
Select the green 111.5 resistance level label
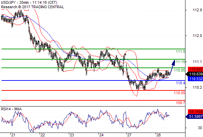click(181, 52)
